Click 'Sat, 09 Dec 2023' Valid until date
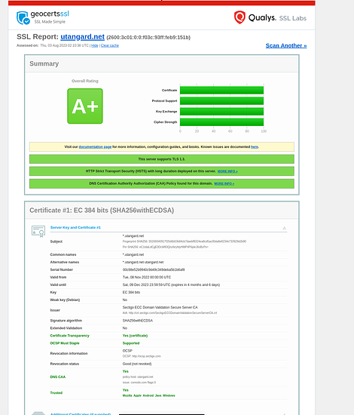 (x=171, y=284)
